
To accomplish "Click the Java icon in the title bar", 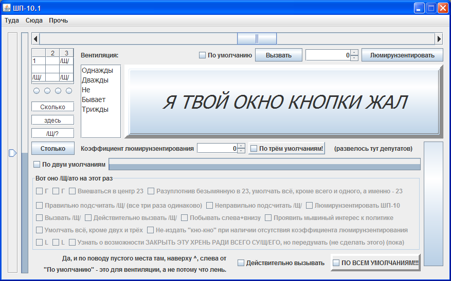I will [7, 8].
